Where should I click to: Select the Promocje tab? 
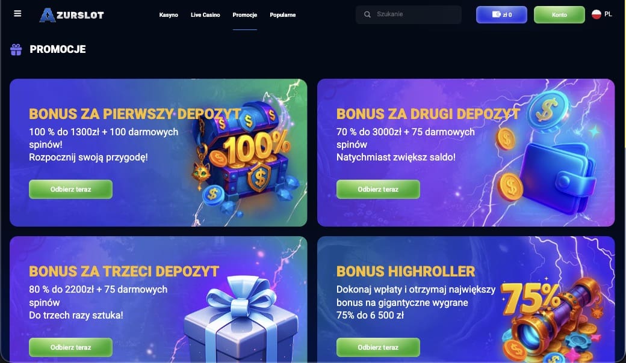(x=245, y=15)
